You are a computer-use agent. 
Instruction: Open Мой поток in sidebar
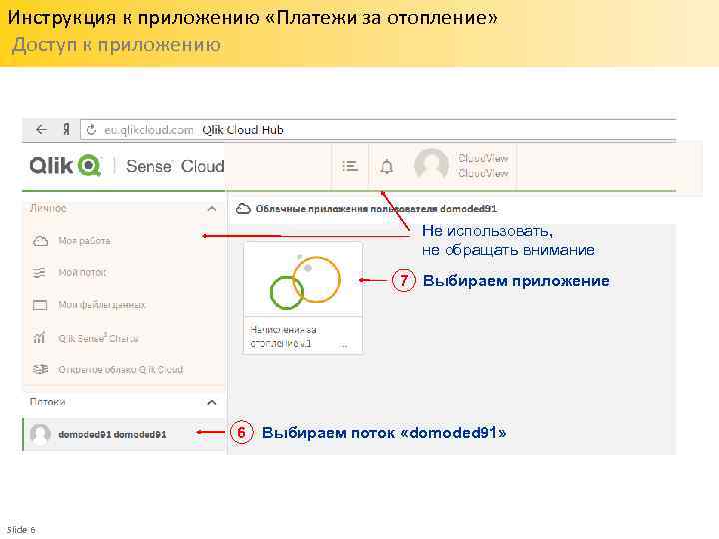coord(82,272)
